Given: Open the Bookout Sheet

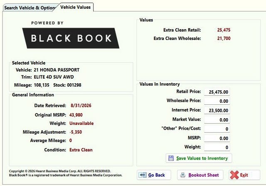Looking at the screenshot, I should (x=200, y=175).
